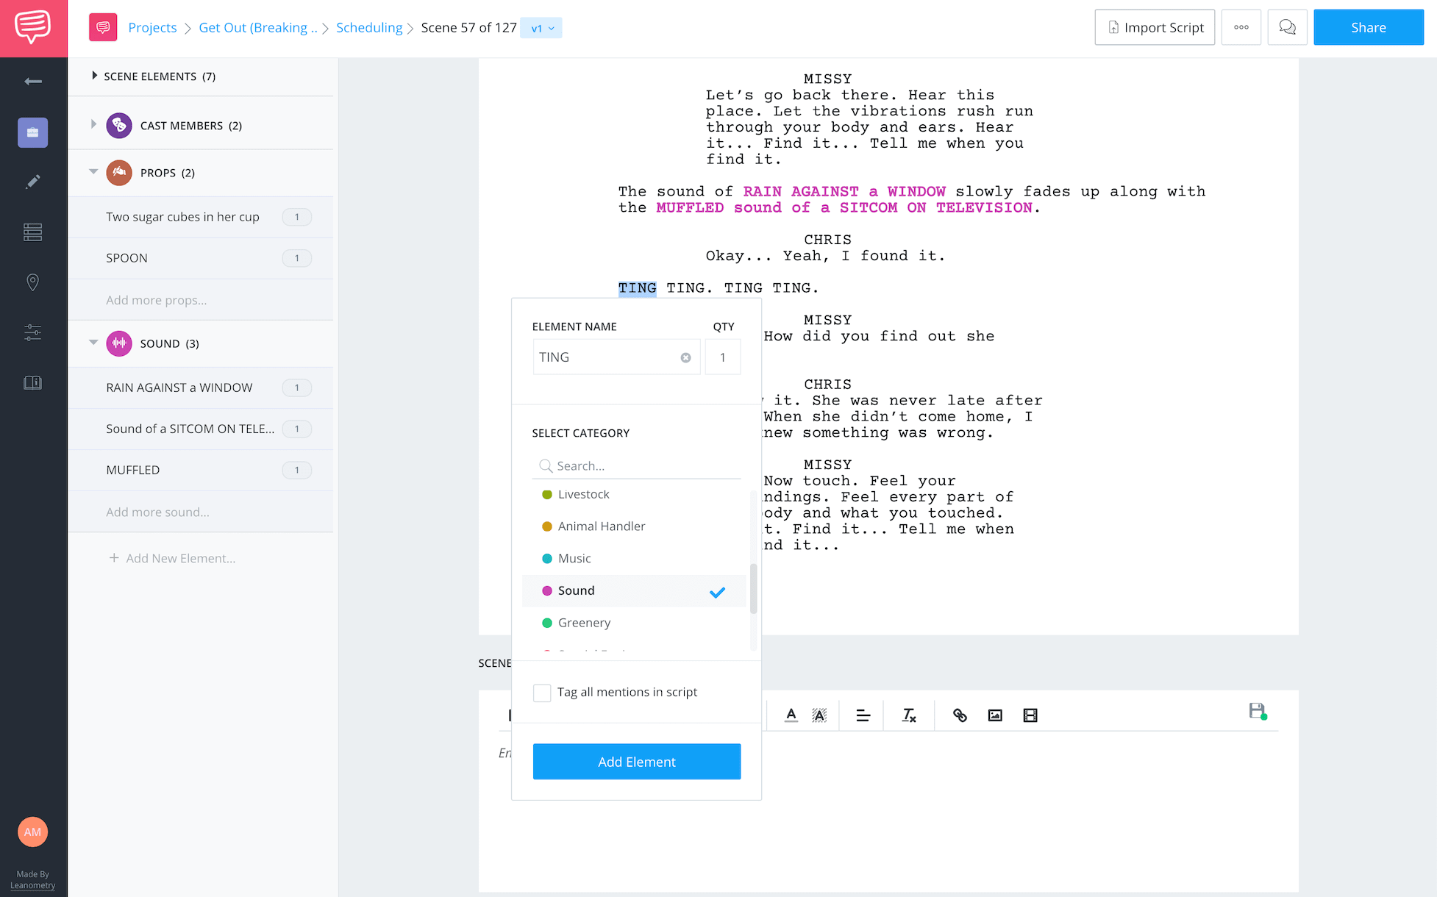Image resolution: width=1437 pixels, height=897 pixels.
Task: Click the Add Element button
Action: 636,762
